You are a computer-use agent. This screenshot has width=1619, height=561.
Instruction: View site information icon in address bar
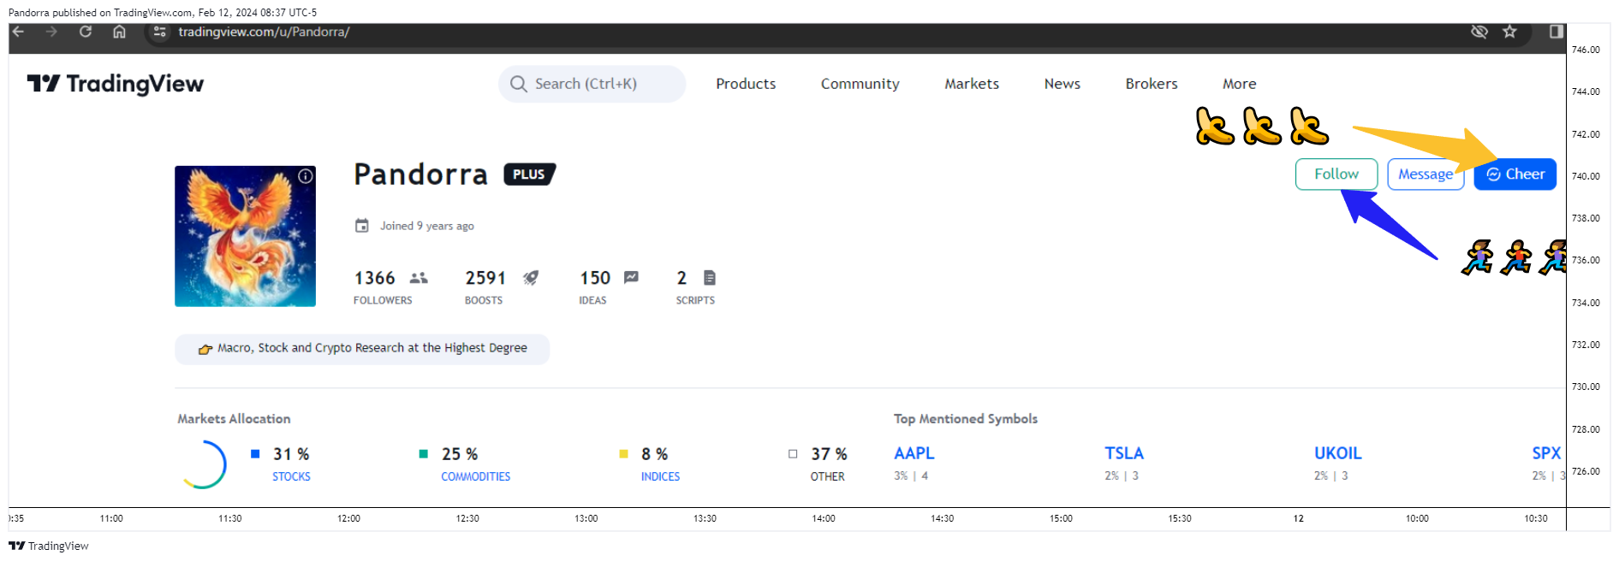coord(159,32)
